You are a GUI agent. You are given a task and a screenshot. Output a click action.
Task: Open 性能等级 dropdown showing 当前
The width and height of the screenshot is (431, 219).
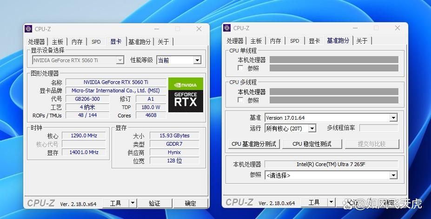197,60
